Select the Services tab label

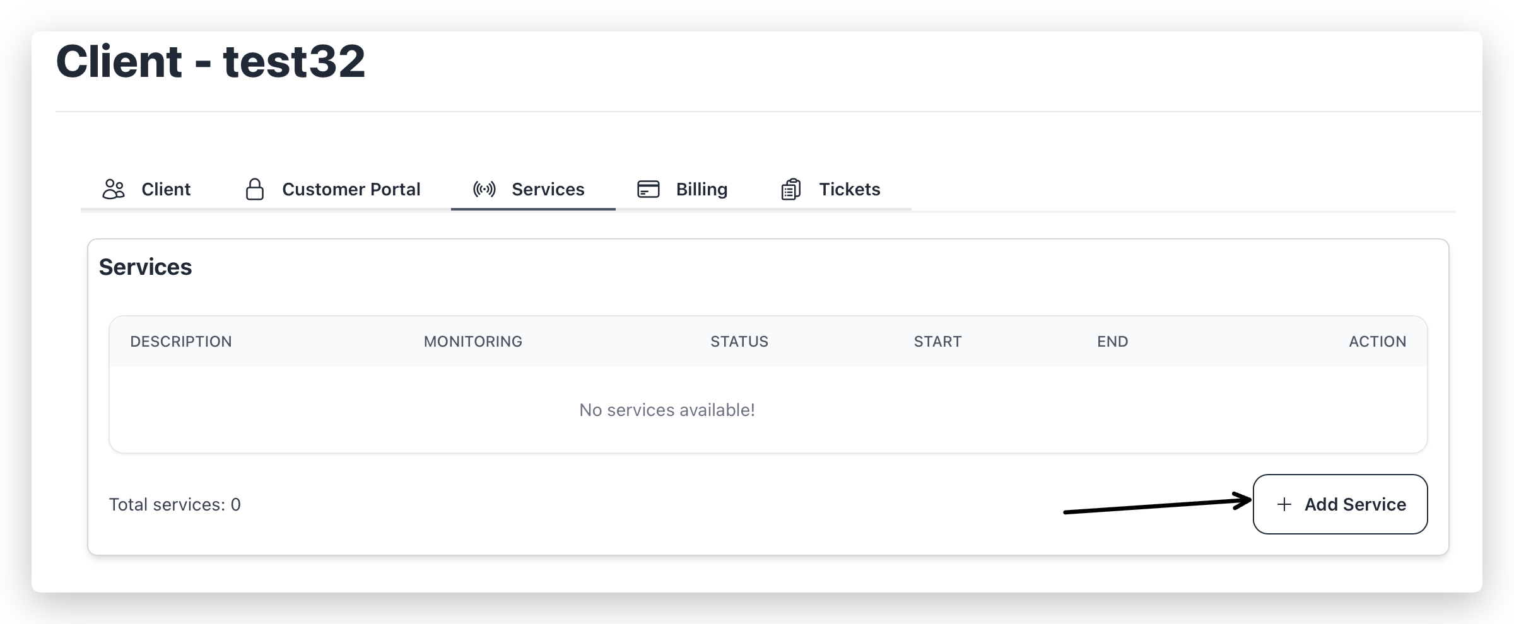click(x=548, y=189)
